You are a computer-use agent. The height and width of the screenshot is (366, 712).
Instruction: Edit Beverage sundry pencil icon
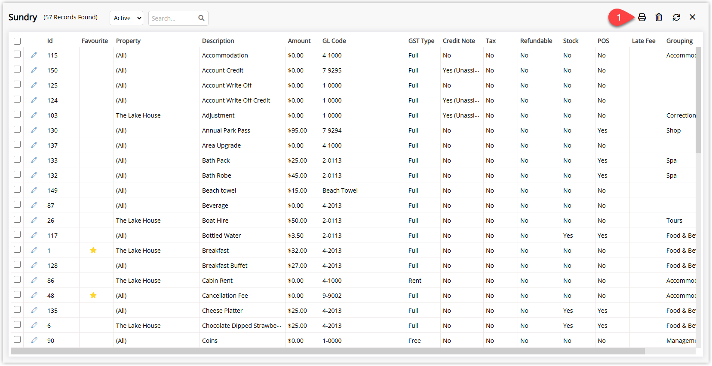coord(34,205)
